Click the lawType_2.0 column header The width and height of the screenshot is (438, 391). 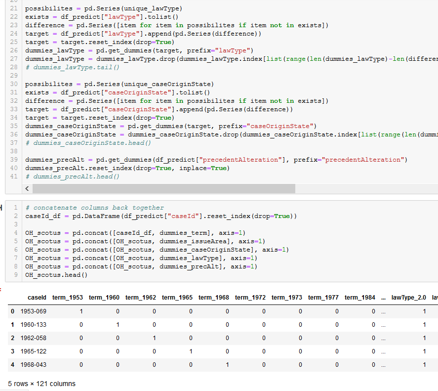click(x=408, y=298)
